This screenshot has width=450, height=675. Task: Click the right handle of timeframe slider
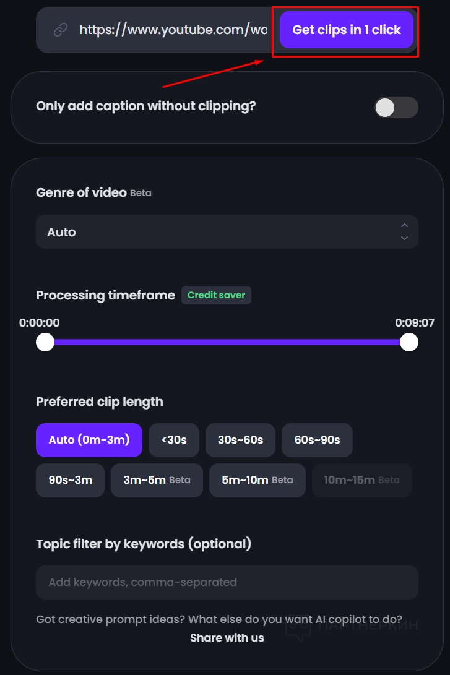click(409, 342)
